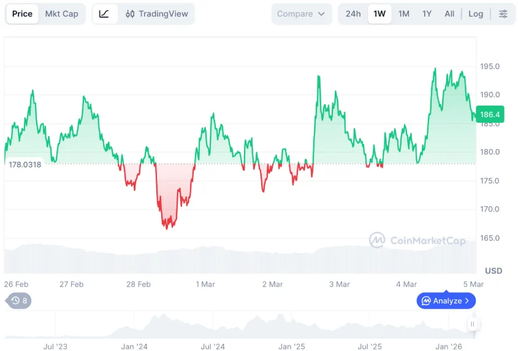Click the Analyze button's logo icon
Image resolution: width=518 pixels, height=351 pixels.
425,301
